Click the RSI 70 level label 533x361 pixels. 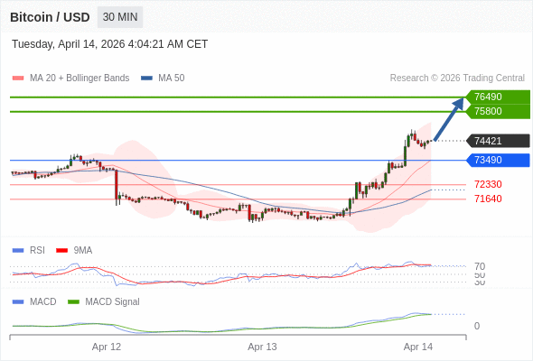[480, 266]
